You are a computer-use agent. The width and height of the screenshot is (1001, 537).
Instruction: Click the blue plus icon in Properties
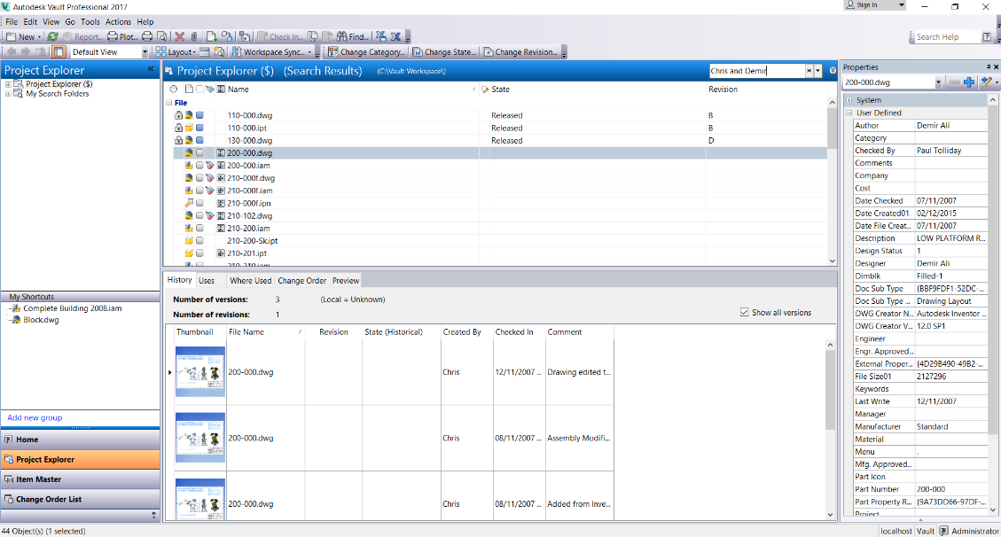coord(968,82)
